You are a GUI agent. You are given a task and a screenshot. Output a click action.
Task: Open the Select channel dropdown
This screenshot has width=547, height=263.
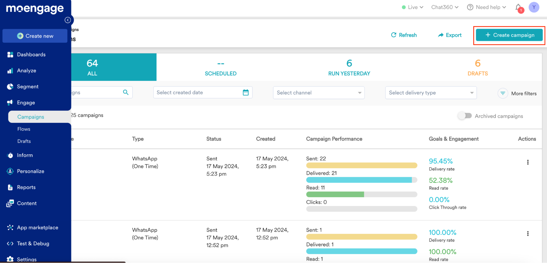319,93
